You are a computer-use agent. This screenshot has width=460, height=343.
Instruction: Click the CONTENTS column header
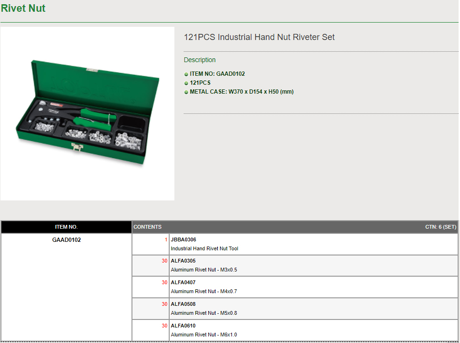click(x=148, y=227)
